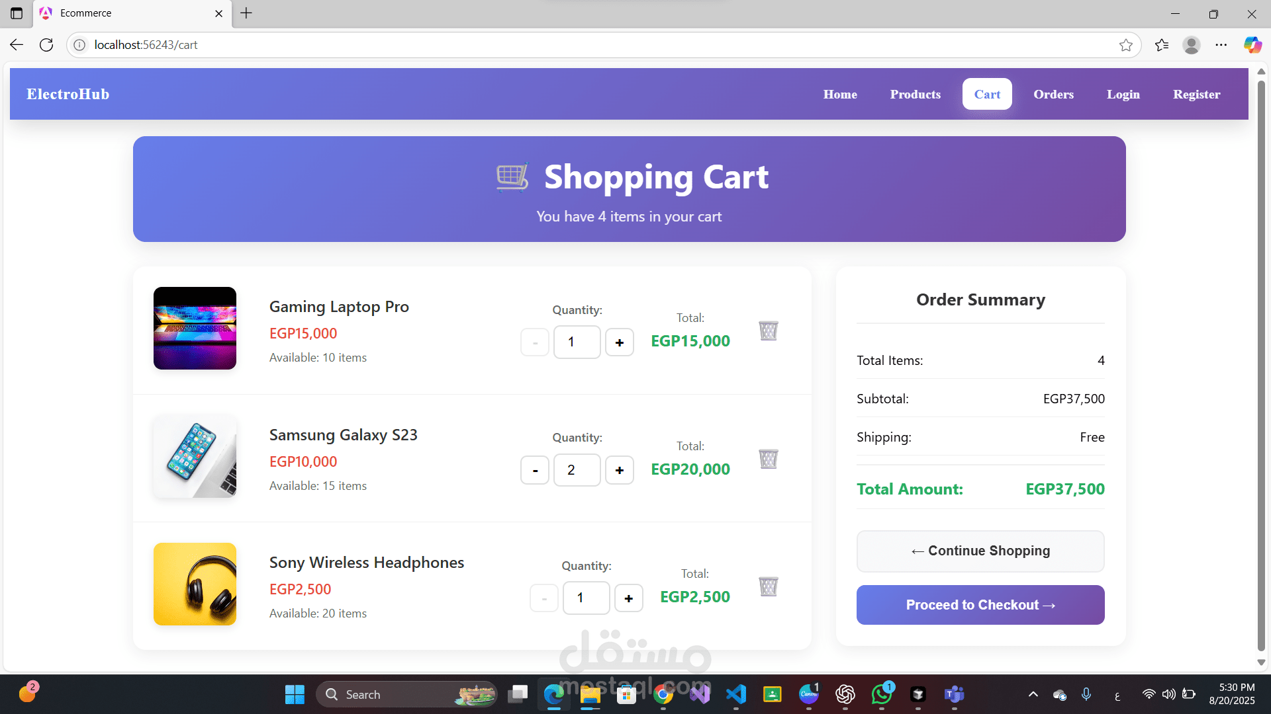The height and width of the screenshot is (714, 1271).
Task: Click Proceed to Checkout button
Action: coord(980,605)
